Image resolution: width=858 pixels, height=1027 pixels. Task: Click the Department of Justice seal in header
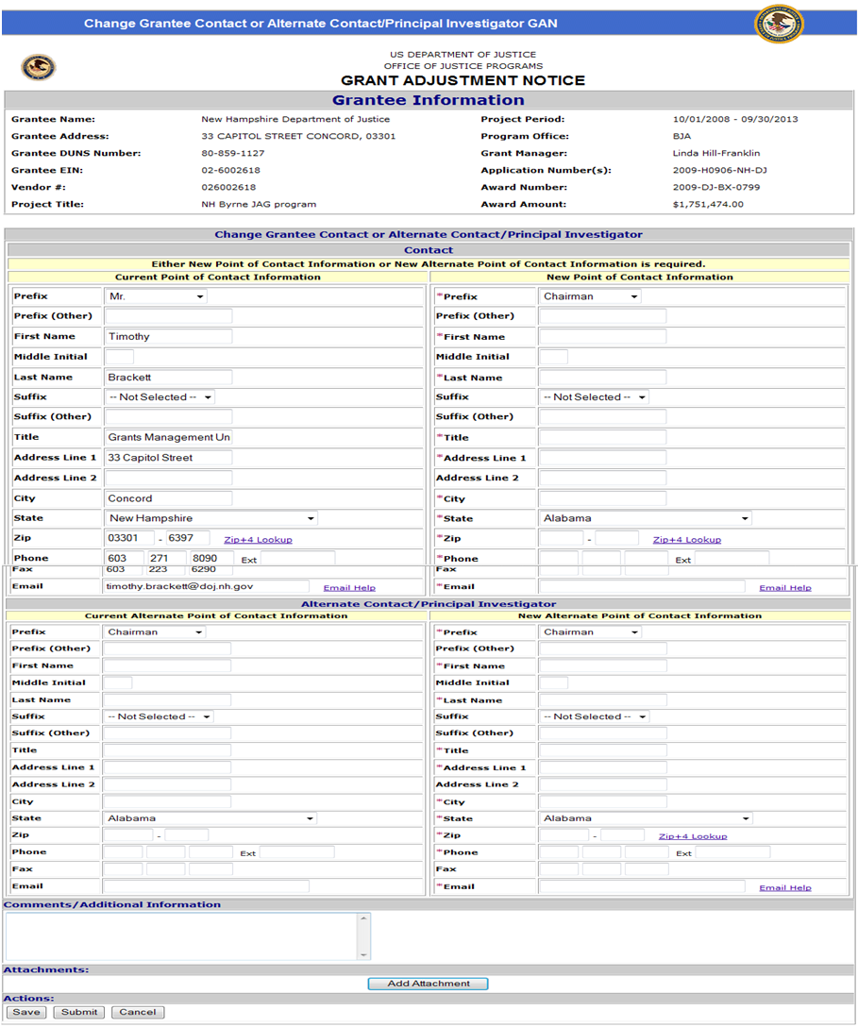tap(779, 24)
